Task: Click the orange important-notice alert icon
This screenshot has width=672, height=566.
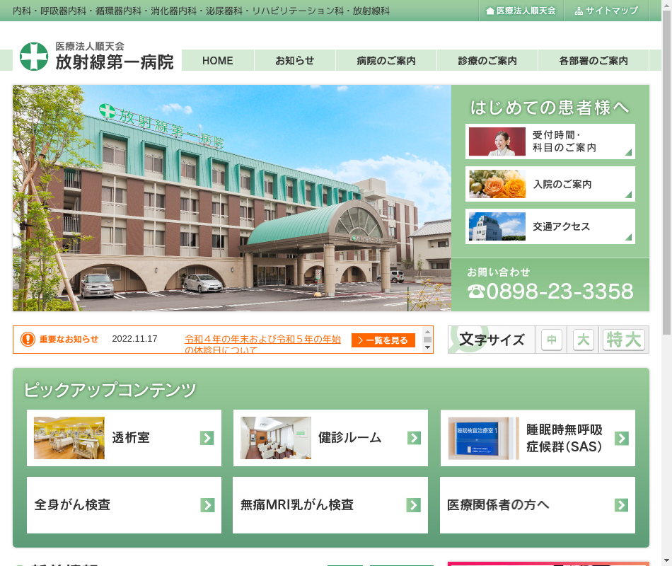Action: click(28, 340)
